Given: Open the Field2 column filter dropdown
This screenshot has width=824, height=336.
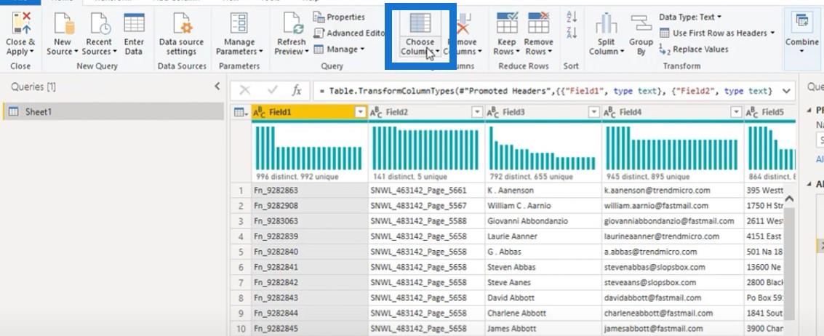Looking at the screenshot, I should (x=477, y=112).
